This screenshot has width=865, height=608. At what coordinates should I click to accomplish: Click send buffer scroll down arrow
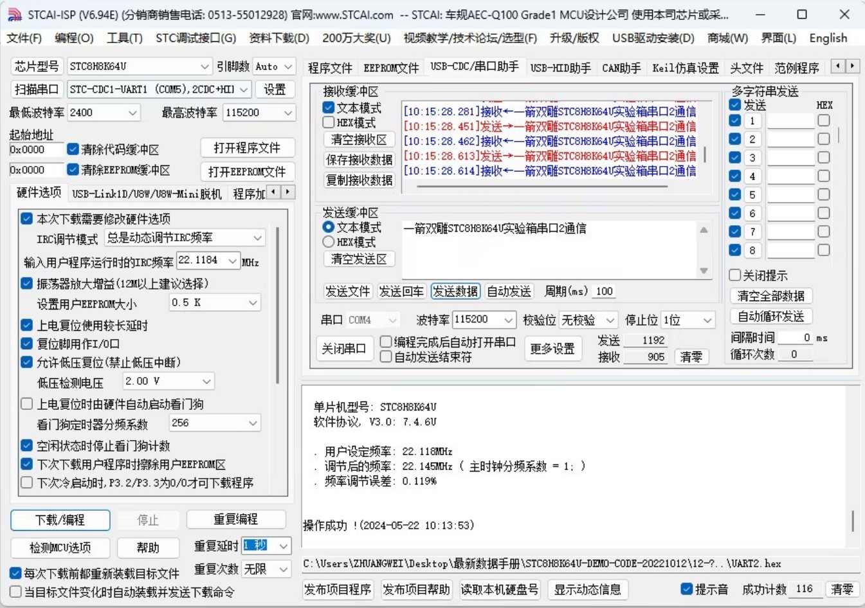(x=704, y=271)
